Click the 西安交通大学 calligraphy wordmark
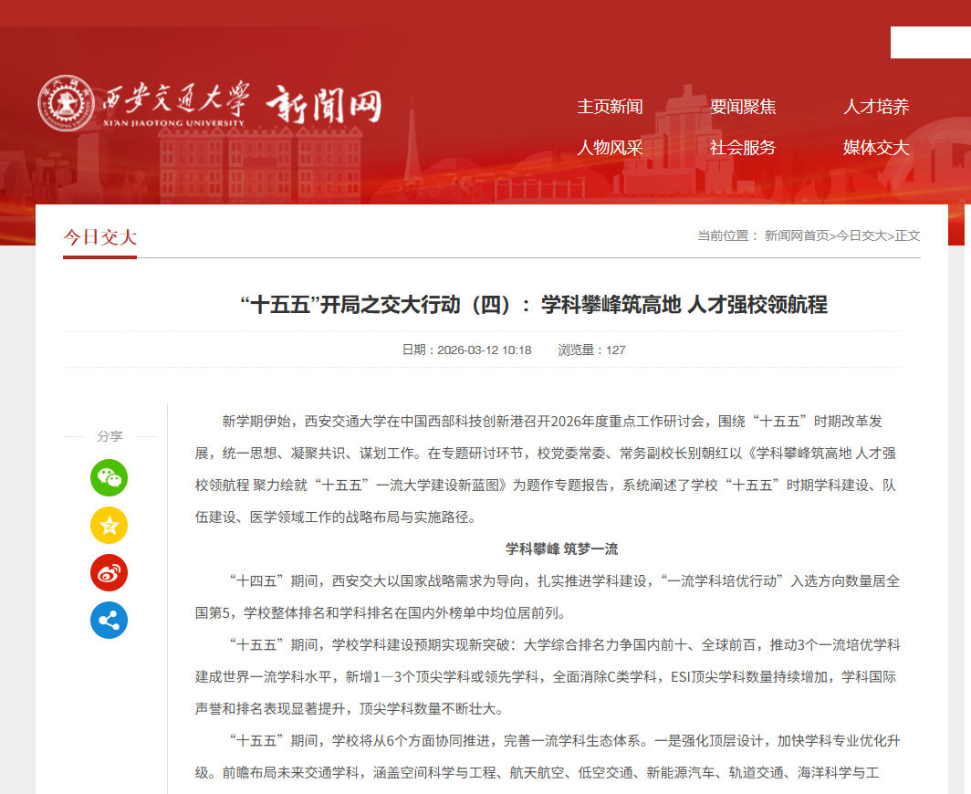The width and height of the screenshot is (971, 794). point(172,99)
